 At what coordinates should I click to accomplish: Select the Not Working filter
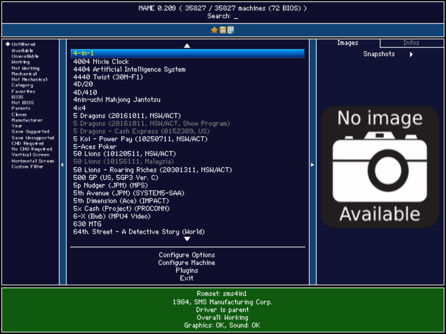point(26,68)
